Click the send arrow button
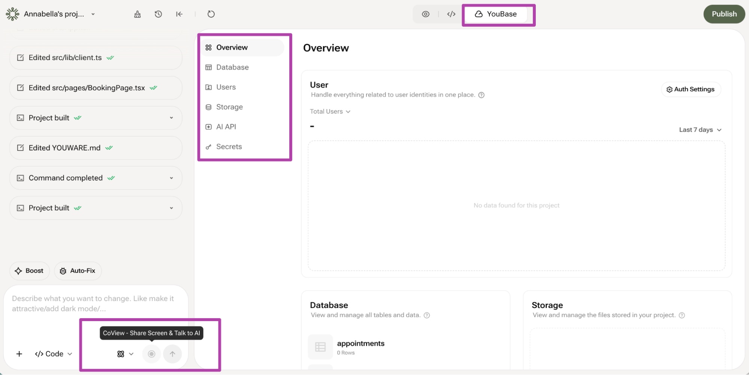Viewport: 749px width, 375px height. [x=172, y=354]
